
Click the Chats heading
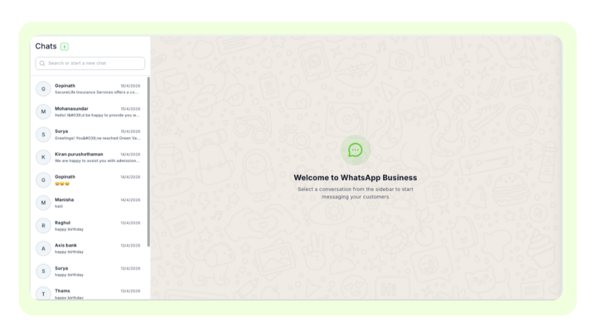pos(46,46)
